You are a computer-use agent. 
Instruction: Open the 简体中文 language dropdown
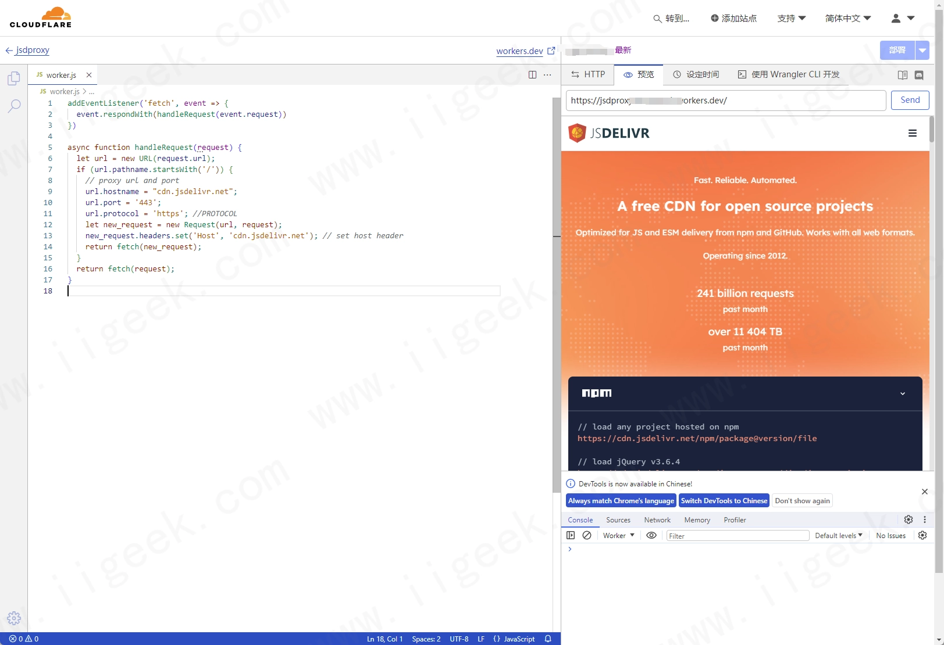(x=848, y=19)
